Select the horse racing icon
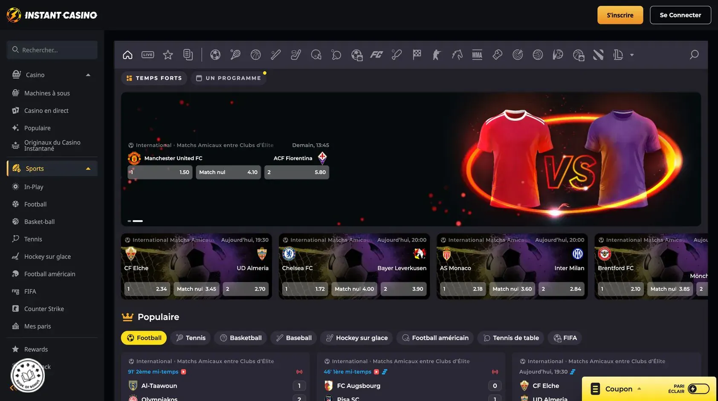The image size is (718, 401). point(457,55)
